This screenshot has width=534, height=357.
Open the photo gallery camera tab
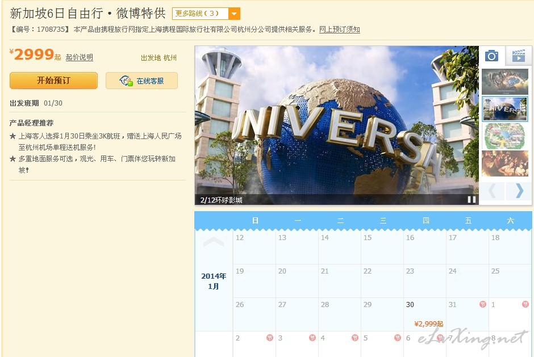click(491, 56)
